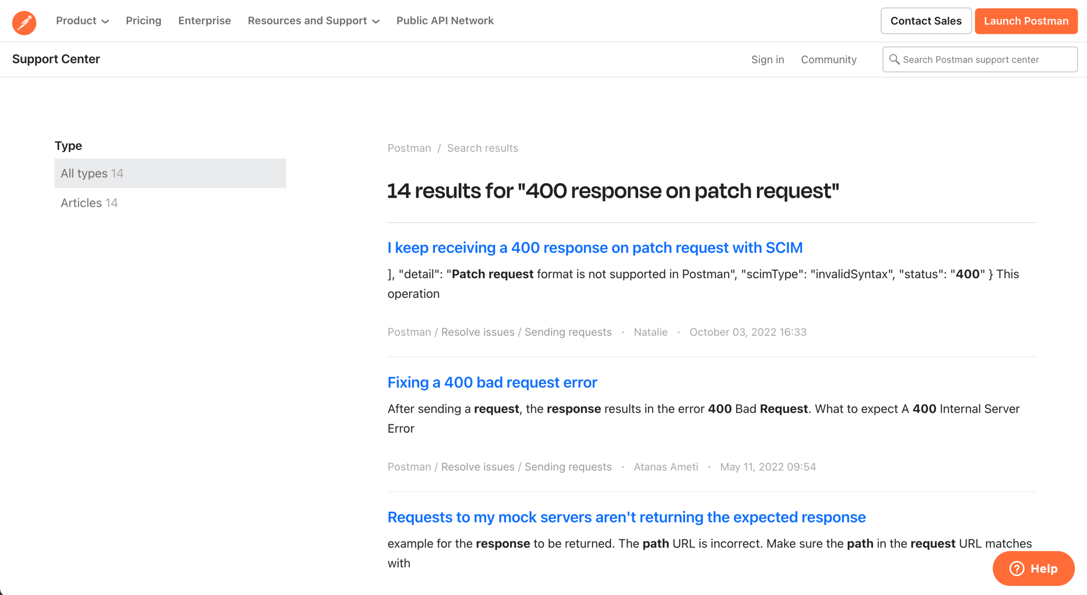Open Fixing a 400 bad request error
Screen dimensions: 1087x595
click(x=492, y=382)
